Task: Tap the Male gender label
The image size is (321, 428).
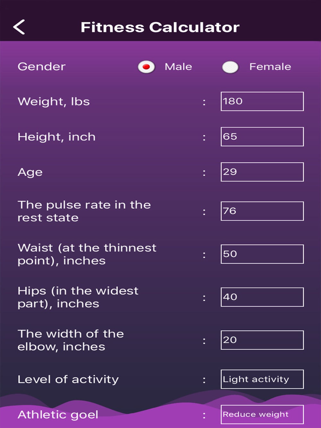Action: click(x=178, y=67)
